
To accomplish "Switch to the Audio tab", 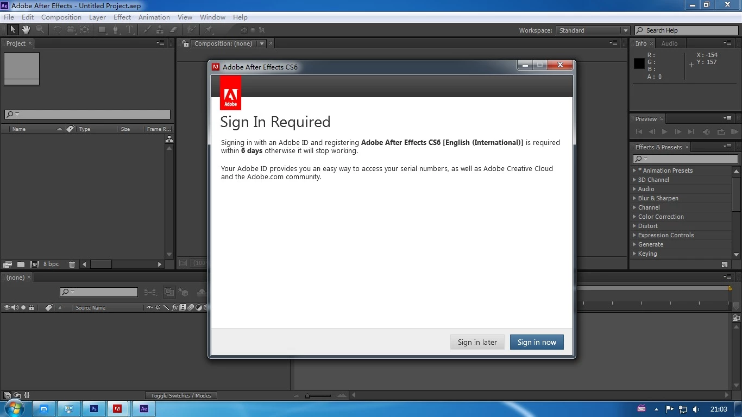I will [x=669, y=43].
